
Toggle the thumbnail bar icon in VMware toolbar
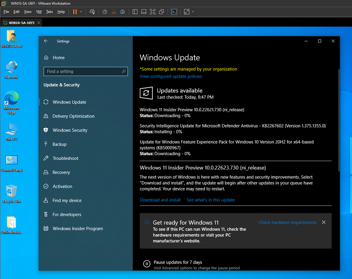coord(144,12)
